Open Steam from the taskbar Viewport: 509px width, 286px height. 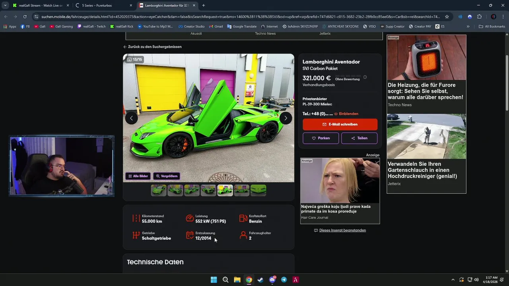pyautogui.click(x=260, y=280)
